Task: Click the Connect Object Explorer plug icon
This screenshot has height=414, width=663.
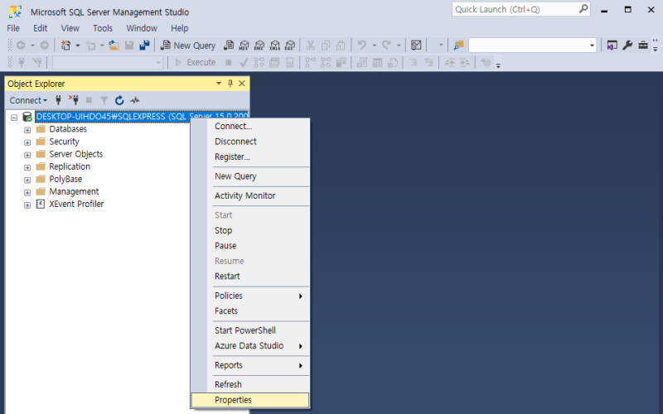Action: [x=58, y=100]
